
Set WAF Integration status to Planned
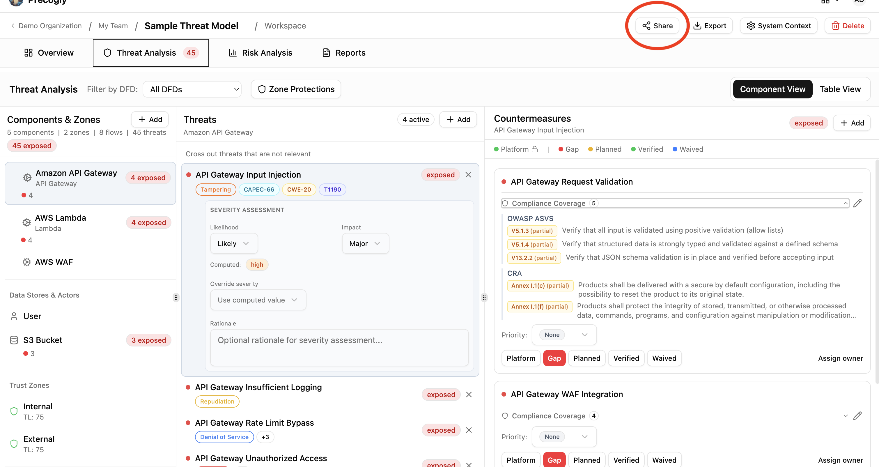click(x=586, y=460)
